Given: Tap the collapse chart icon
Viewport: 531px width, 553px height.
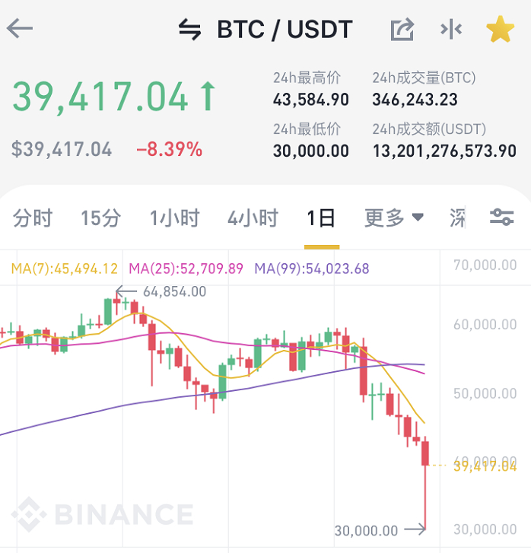Looking at the screenshot, I should coord(451,30).
